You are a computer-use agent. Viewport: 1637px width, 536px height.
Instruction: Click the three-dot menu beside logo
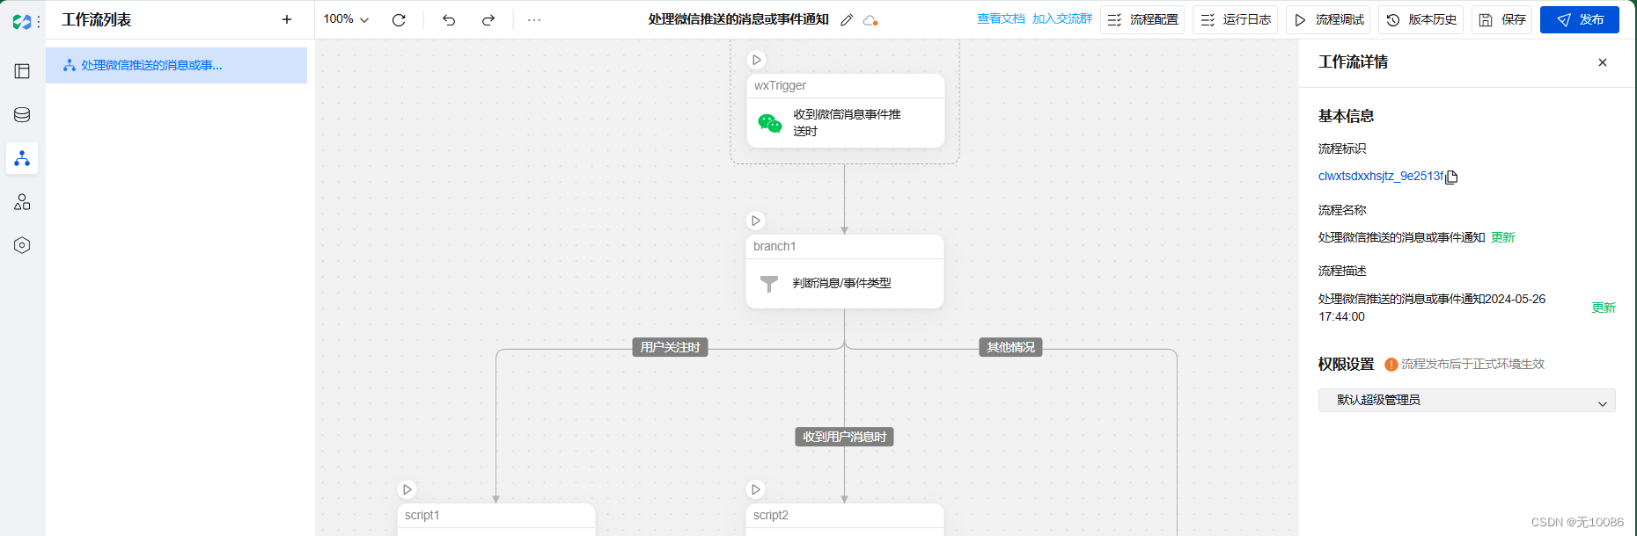[x=39, y=21]
